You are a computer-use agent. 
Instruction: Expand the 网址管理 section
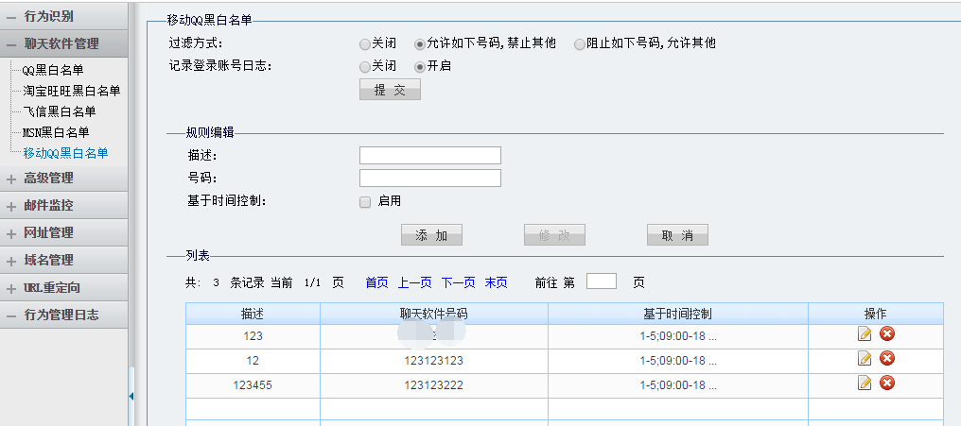[63, 232]
